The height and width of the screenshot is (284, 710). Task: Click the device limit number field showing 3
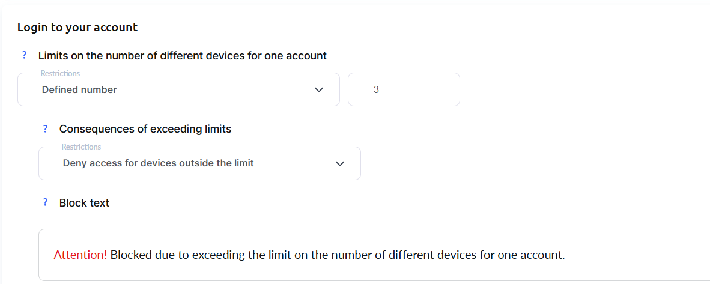point(404,90)
